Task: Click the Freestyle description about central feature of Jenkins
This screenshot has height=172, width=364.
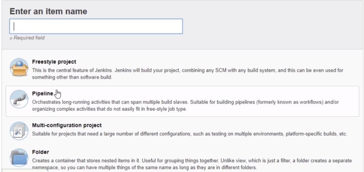Action: point(188,74)
